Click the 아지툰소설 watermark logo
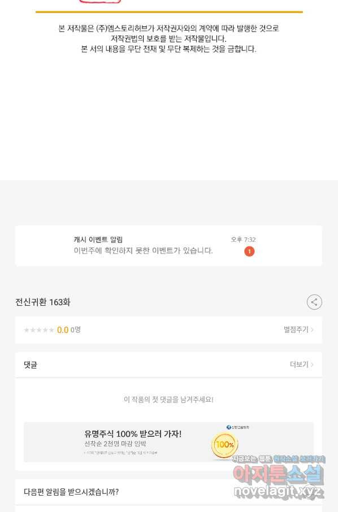338x512 pixels. (x=278, y=474)
